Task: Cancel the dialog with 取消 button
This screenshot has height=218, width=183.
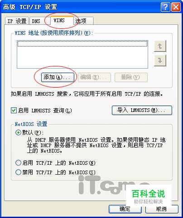Action: click(162, 209)
